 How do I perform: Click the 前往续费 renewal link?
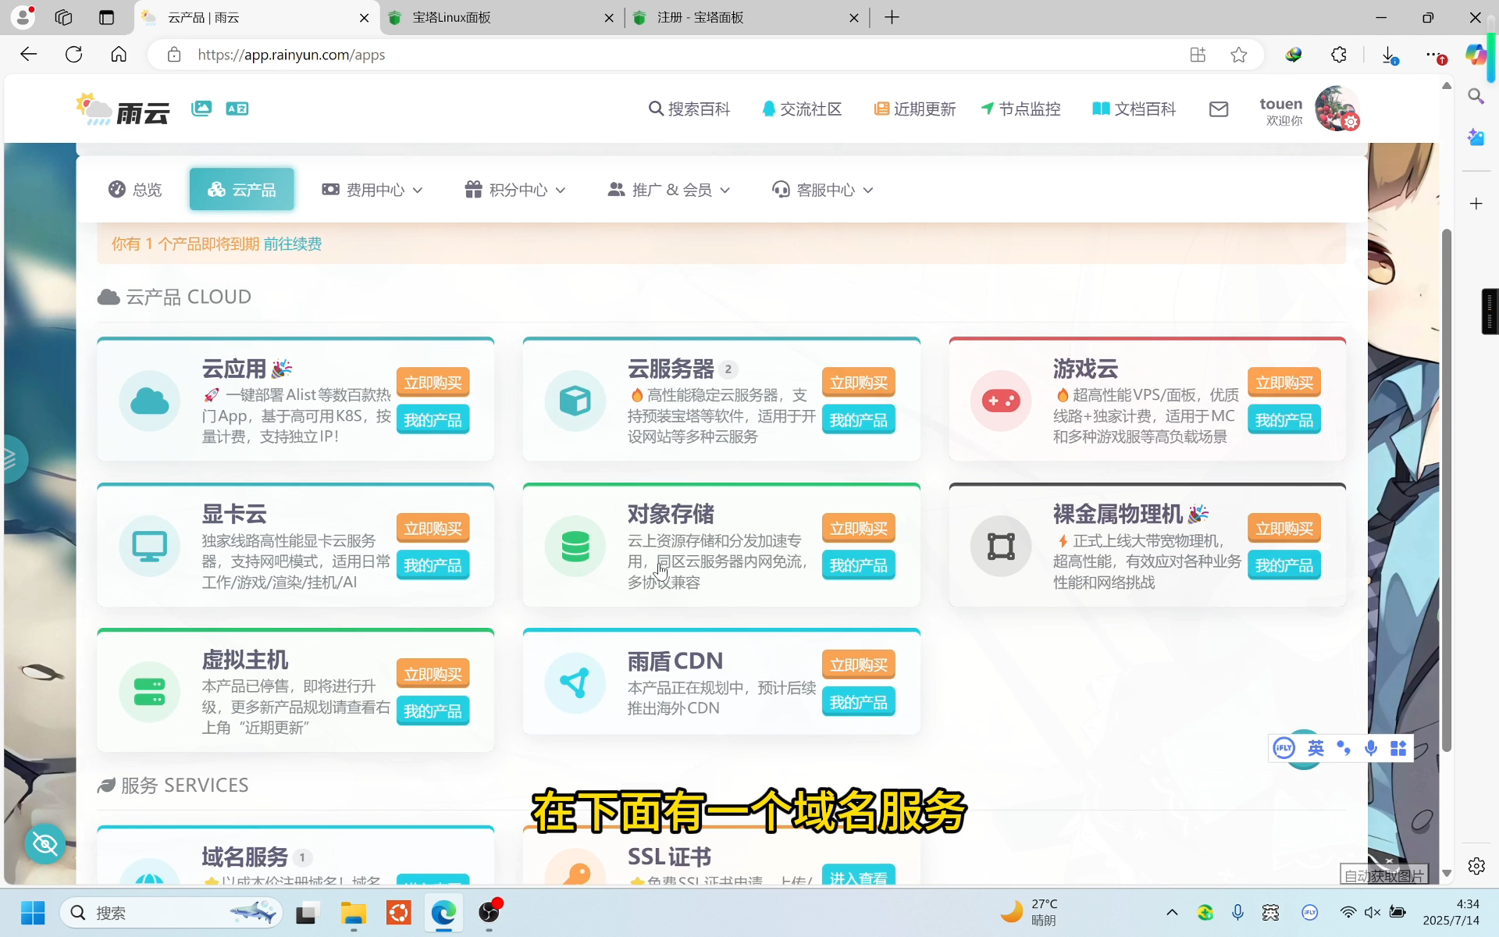pos(292,244)
